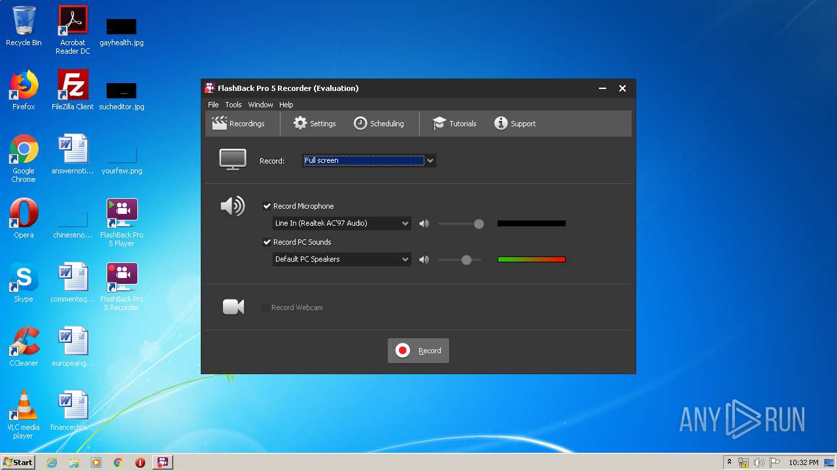
Task: Toggle the Record PC Sounds checkbox
Action: click(x=267, y=242)
